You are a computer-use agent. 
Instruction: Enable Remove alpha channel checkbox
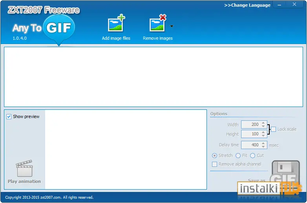point(215,164)
